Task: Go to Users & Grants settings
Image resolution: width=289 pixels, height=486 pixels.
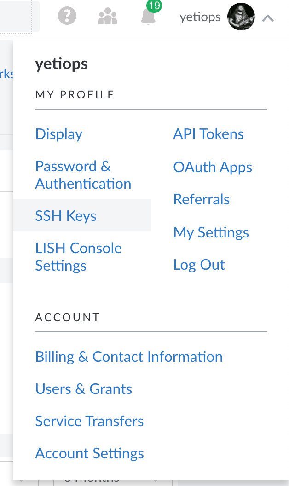Action: (x=83, y=389)
